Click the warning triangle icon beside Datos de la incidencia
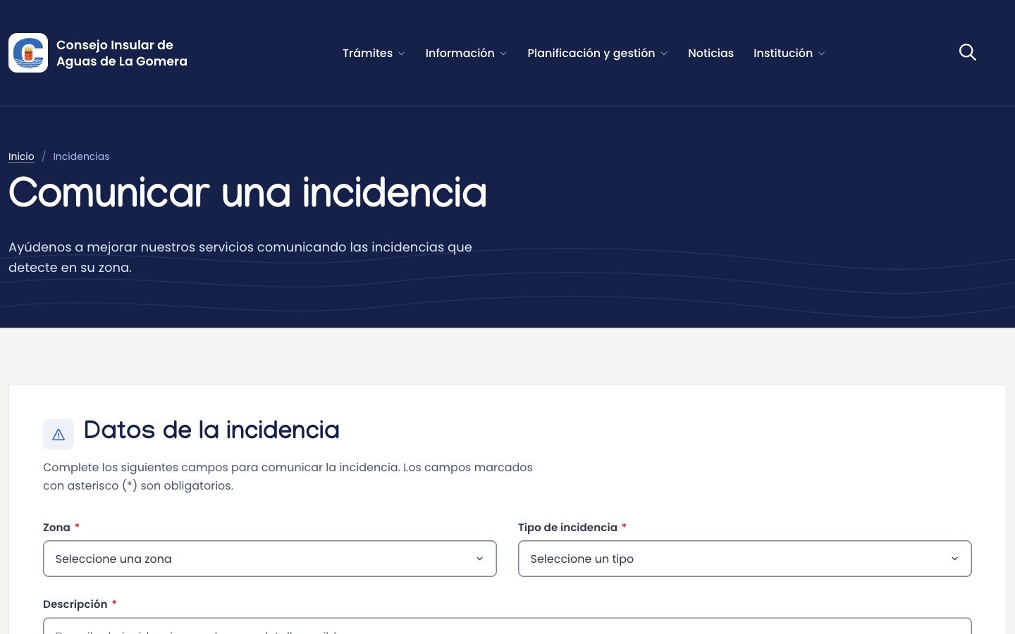The image size is (1015, 634). 59,435
